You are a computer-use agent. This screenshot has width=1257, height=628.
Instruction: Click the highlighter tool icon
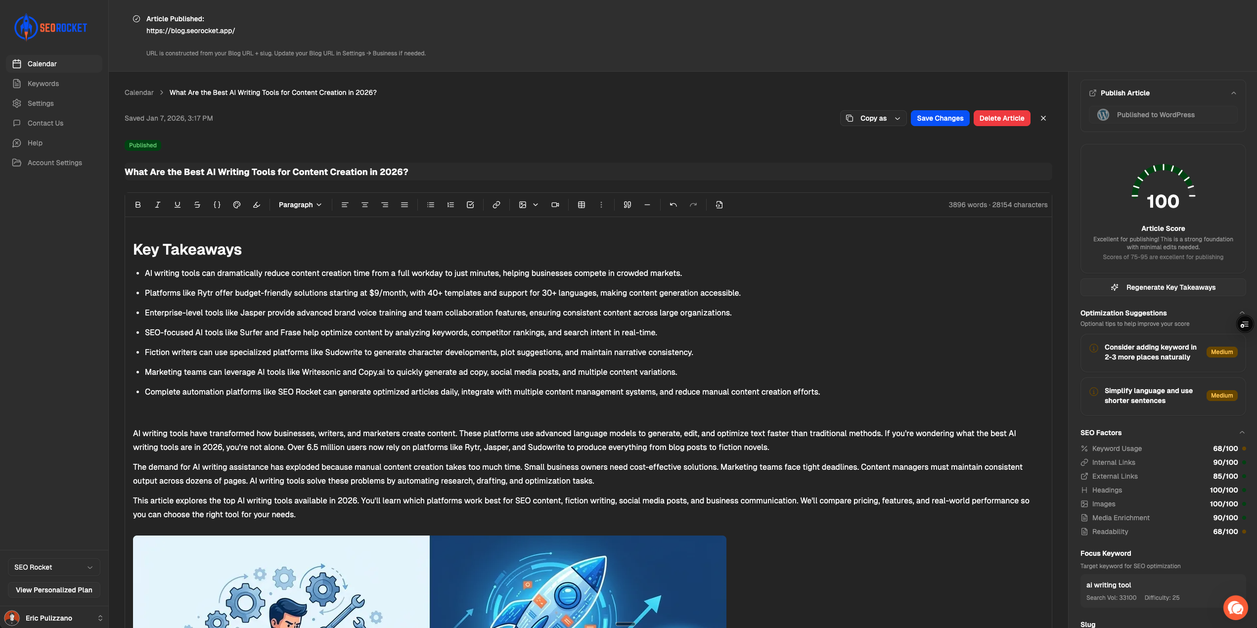pyautogui.click(x=257, y=205)
